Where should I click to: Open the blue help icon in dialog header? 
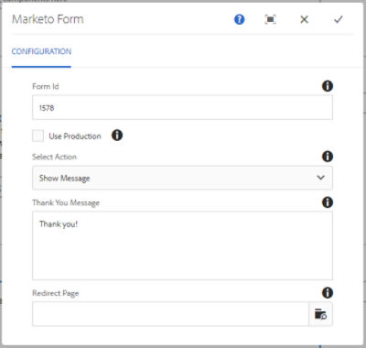click(239, 19)
